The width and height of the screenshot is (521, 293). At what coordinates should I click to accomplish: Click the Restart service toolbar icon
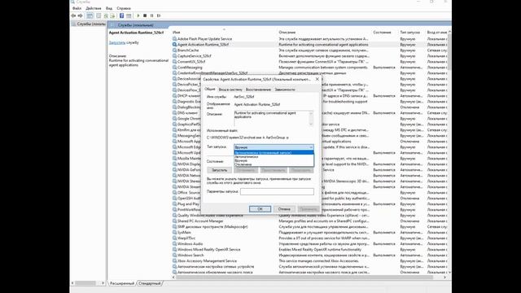tap(159, 15)
